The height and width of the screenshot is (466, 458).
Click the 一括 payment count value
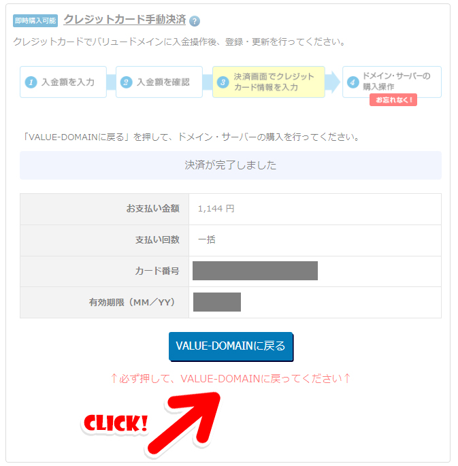[207, 239]
